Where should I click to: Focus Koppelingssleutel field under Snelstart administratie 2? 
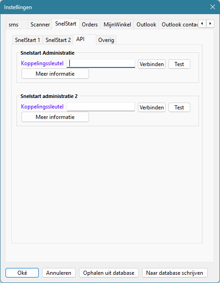(101, 107)
